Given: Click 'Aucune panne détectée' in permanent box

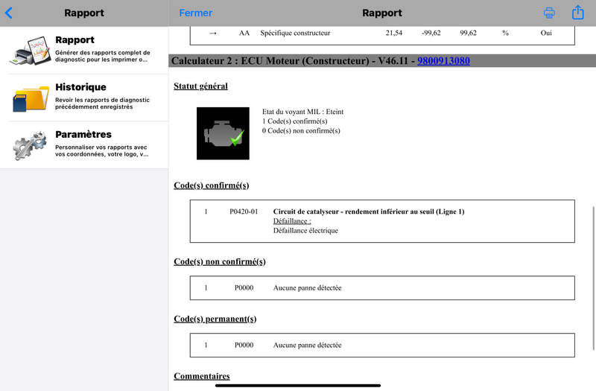Looking at the screenshot, I should pyautogui.click(x=307, y=346).
